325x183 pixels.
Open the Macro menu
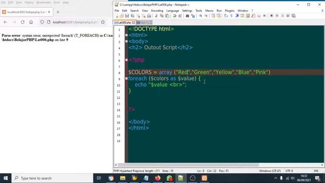209,11
